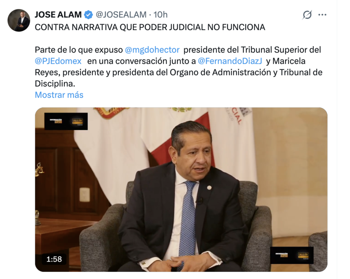
Task: Expand tweet with Mostrar más
Action: click(x=59, y=95)
